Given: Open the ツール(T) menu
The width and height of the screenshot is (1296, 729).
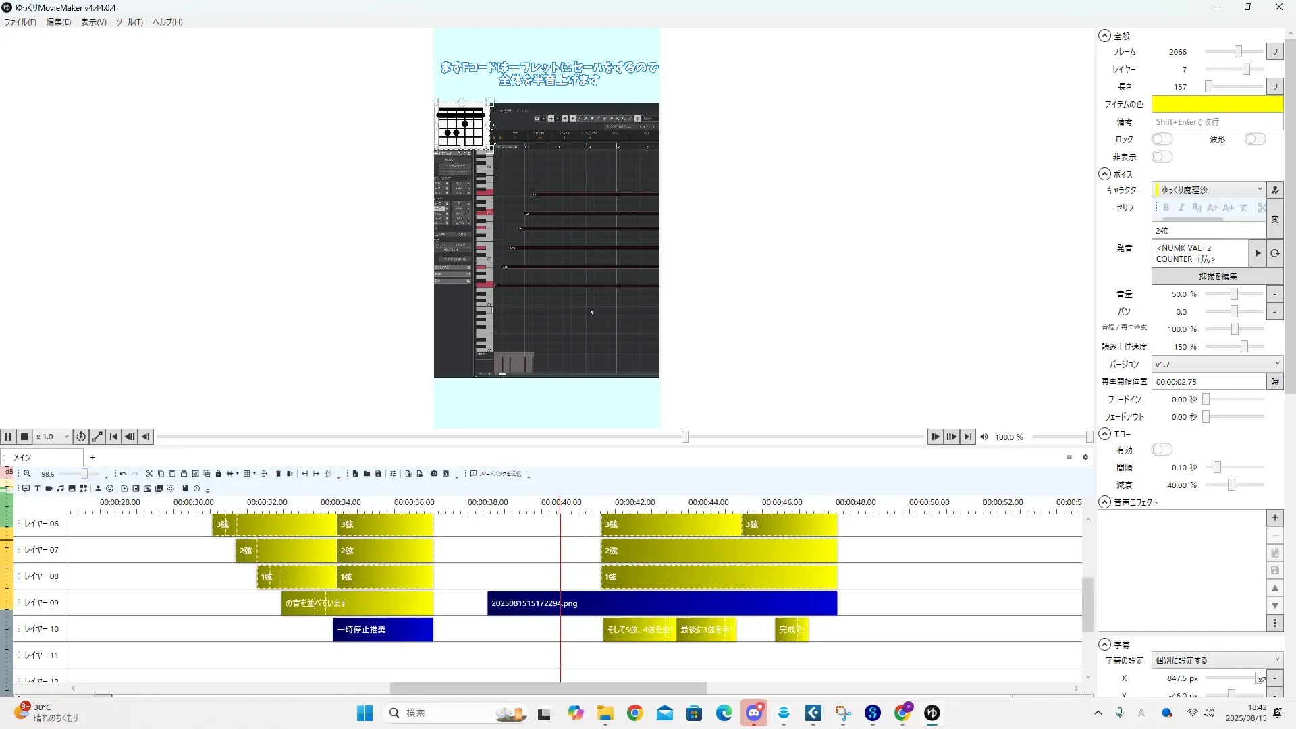Looking at the screenshot, I should (129, 22).
